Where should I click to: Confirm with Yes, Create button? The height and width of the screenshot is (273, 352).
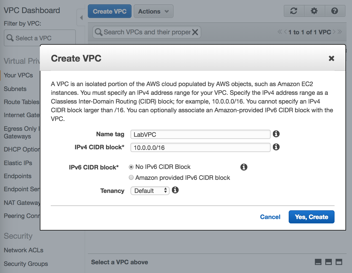click(311, 217)
